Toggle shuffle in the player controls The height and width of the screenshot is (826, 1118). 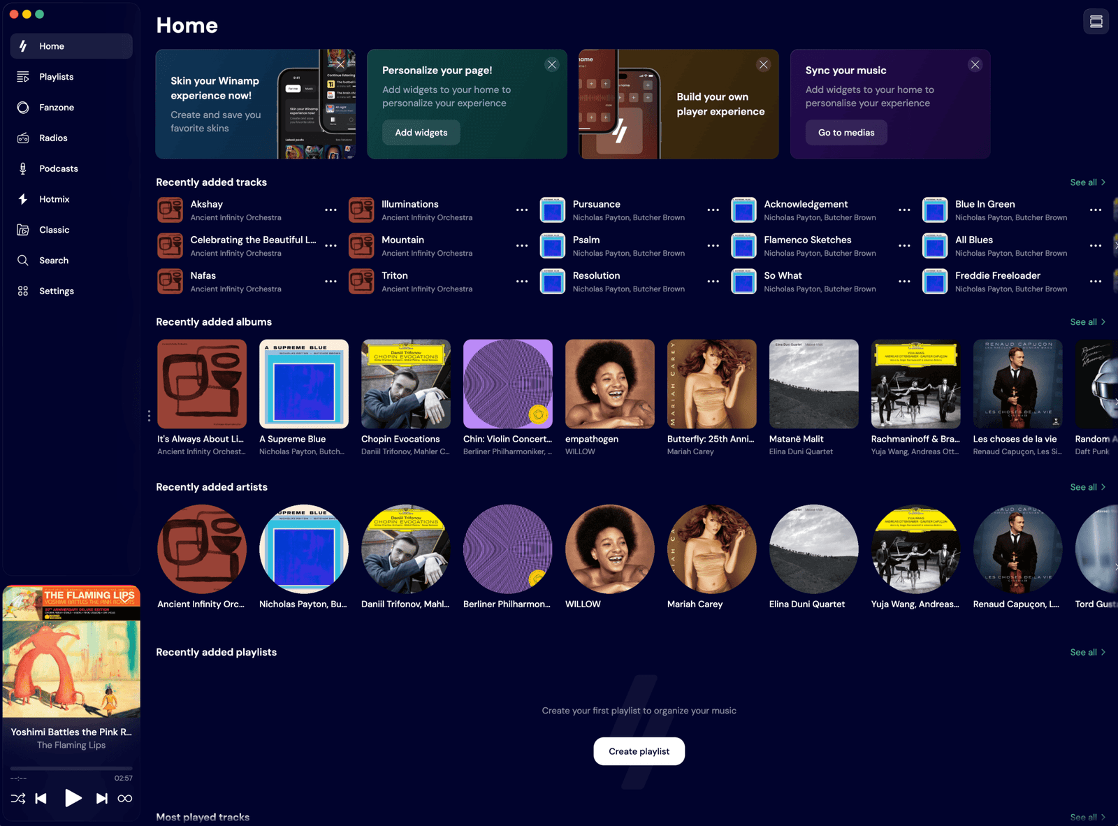pos(18,798)
